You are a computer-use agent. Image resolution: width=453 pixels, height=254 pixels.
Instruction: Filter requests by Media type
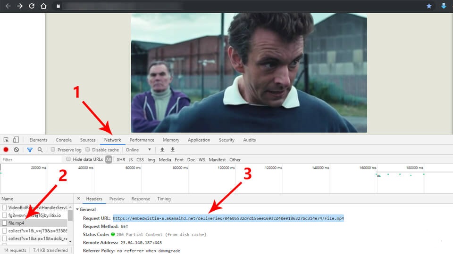tap(165, 160)
